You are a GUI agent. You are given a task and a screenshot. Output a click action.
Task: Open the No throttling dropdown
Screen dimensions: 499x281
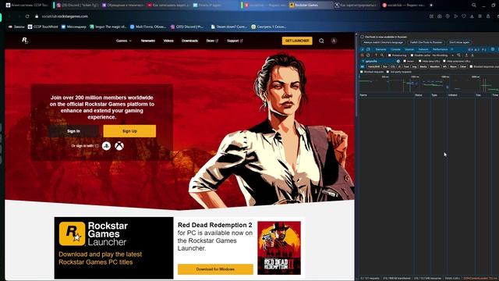(x=443, y=55)
